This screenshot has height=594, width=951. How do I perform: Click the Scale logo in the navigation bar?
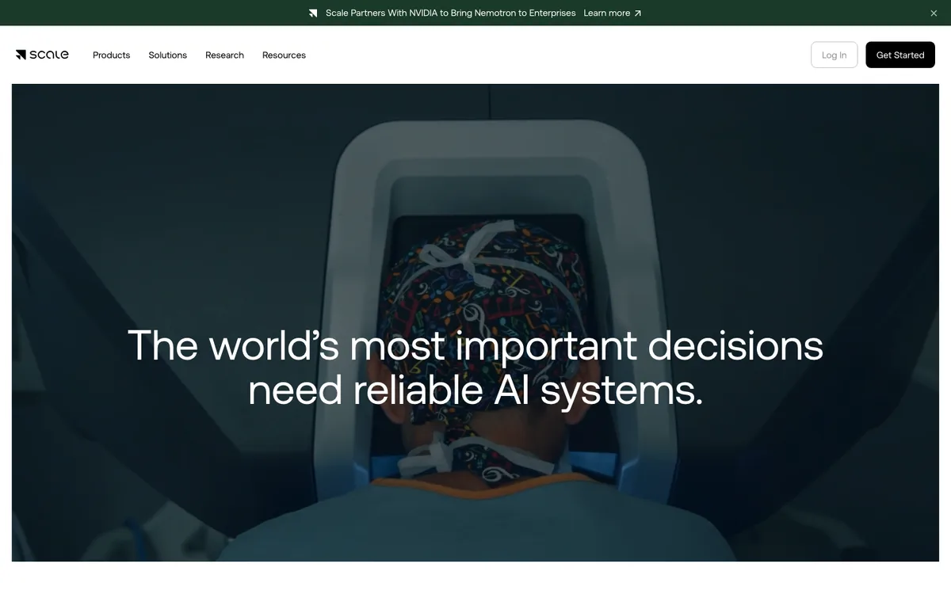coord(42,55)
